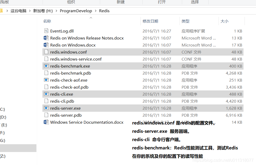Select the redis-benchmark.pdb file name

click(x=71, y=73)
